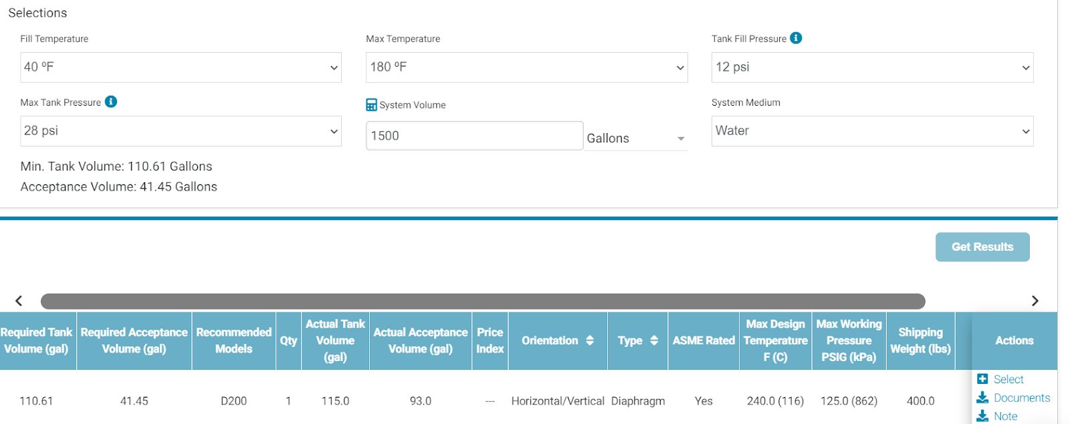
Task: Click the Max Tank Pressure info icon
Action: point(111,102)
